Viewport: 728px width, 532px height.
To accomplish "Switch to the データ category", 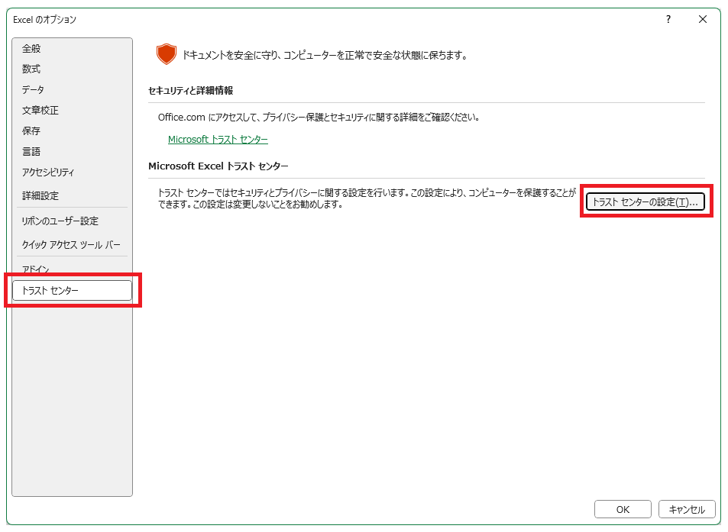I will 34,89.
